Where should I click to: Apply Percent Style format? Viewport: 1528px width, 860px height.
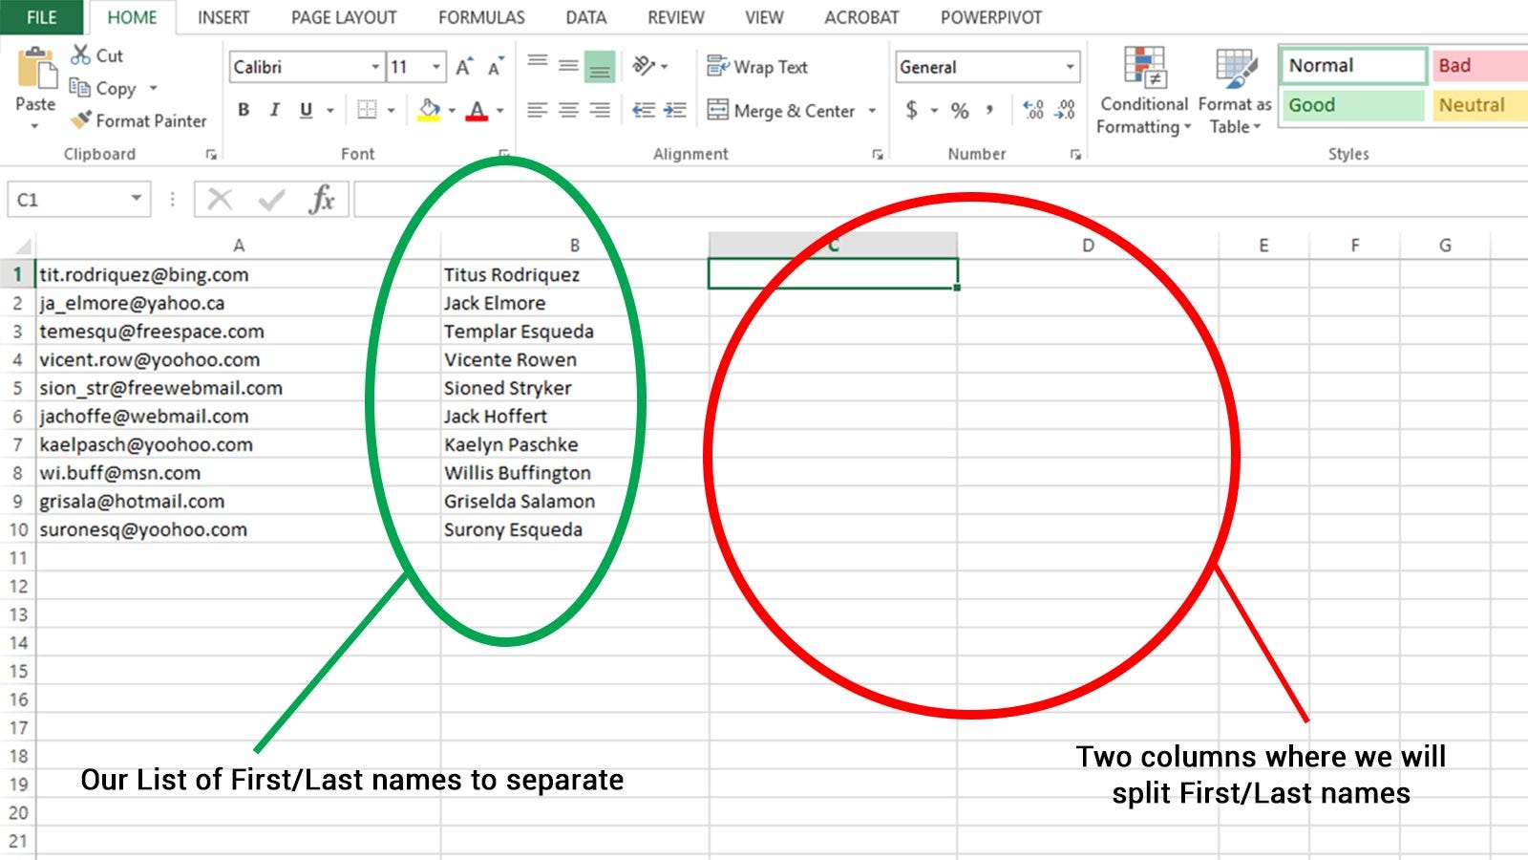(960, 110)
